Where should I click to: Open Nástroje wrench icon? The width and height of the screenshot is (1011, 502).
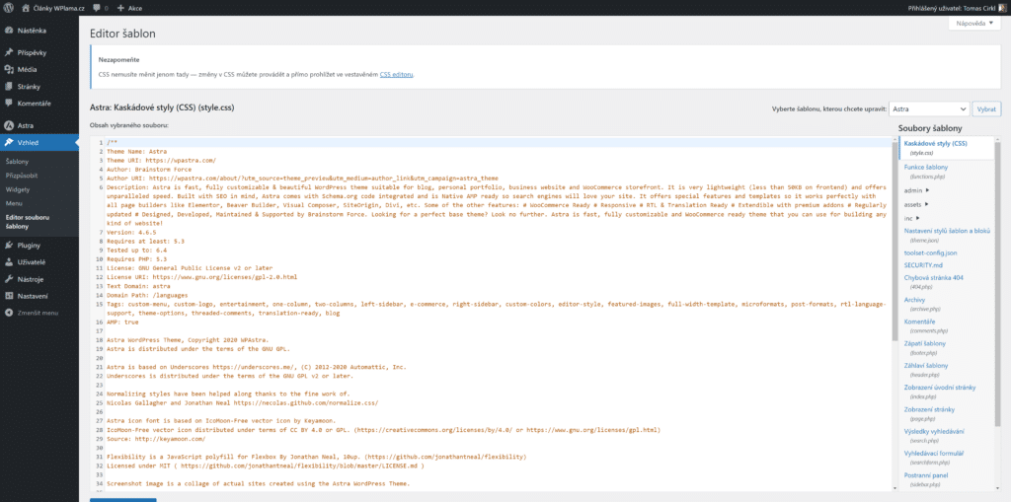point(8,279)
